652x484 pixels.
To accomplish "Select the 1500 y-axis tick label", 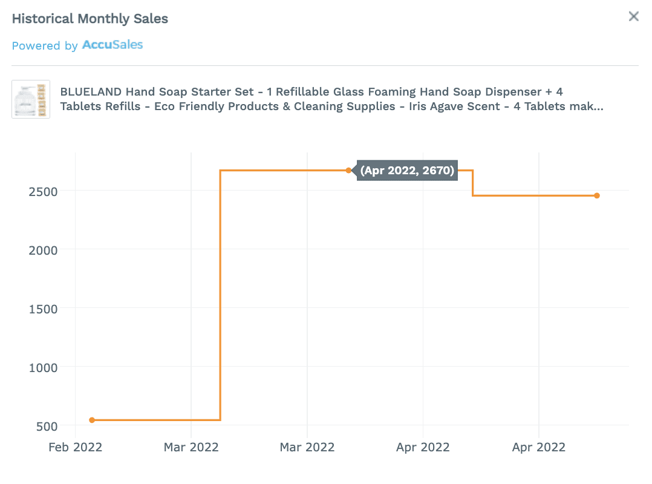I will (43, 309).
